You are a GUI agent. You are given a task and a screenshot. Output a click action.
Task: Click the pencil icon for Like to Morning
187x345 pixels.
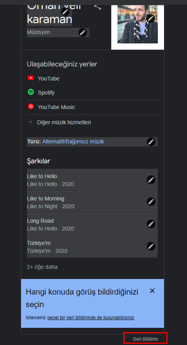click(x=151, y=202)
